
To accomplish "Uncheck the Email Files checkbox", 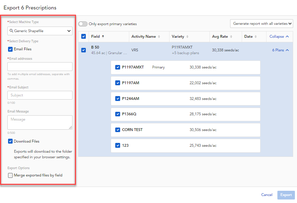I will pyautogui.click(x=11, y=49).
